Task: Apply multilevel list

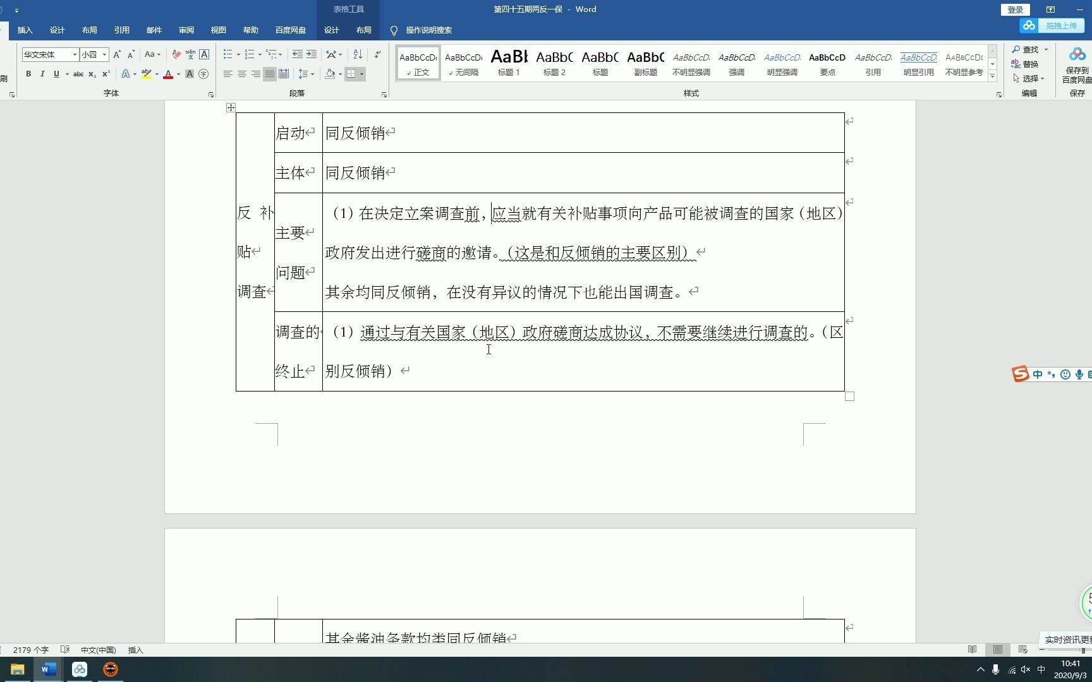Action: (x=271, y=54)
